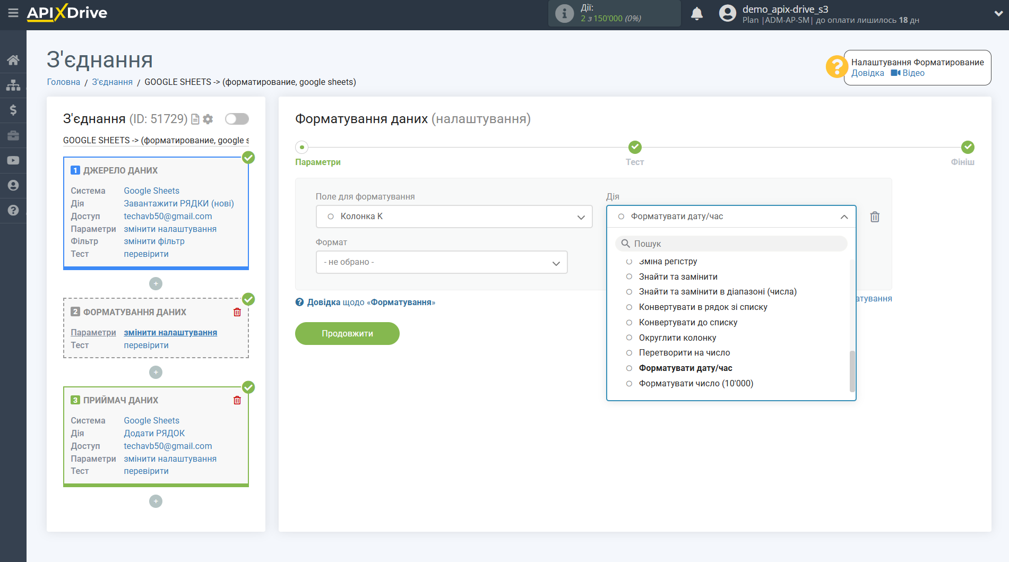The image size is (1009, 562).
Task: Select Округлити колонку option
Action: tap(677, 338)
